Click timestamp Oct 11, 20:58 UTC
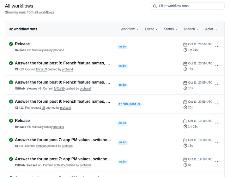The height and width of the screenshot is (177, 230). pyautogui.click(x=200, y=102)
